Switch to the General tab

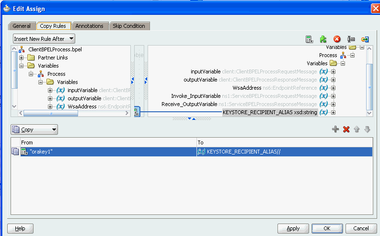coord(22,26)
